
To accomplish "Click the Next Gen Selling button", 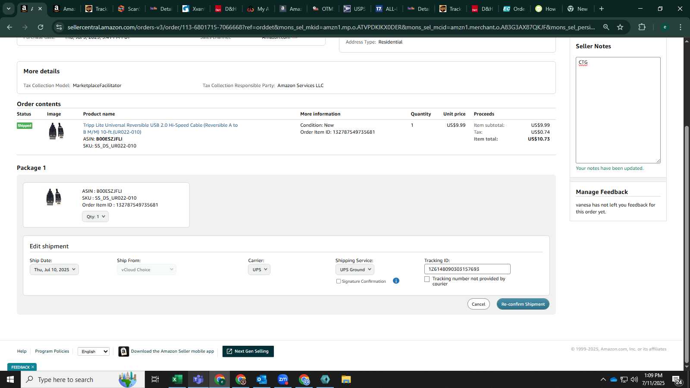I will 248,351.
